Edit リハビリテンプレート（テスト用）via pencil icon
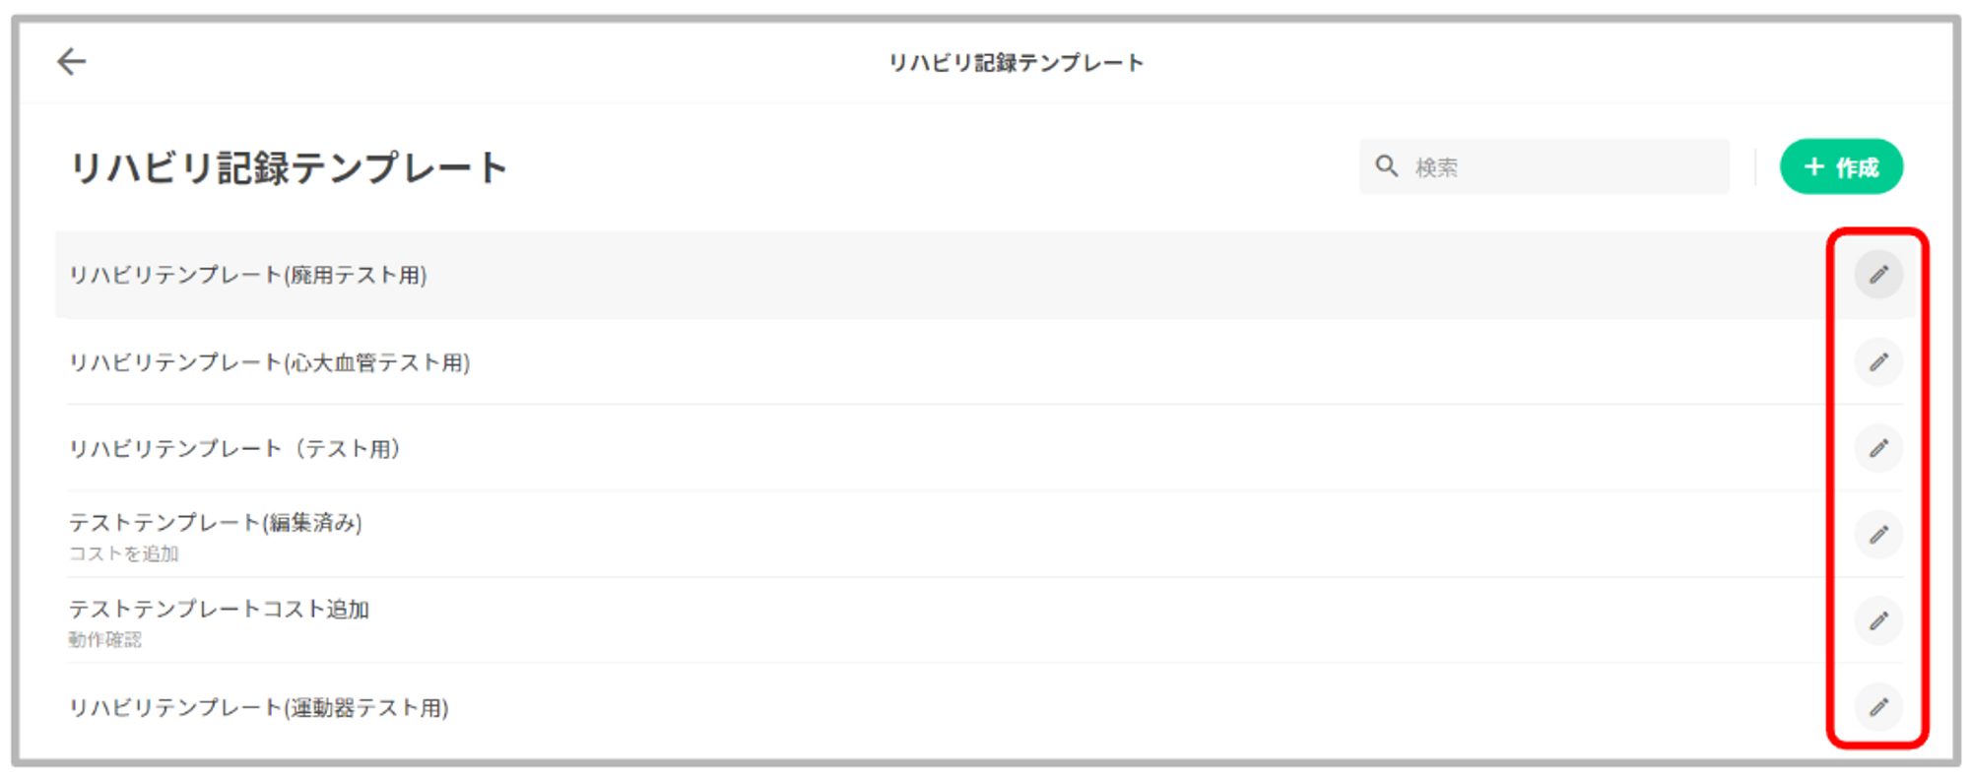Viewport: 1970px width, 777px height. point(1878,449)
